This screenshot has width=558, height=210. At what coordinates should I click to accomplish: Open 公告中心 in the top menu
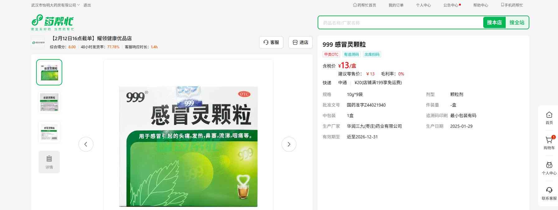451,5
